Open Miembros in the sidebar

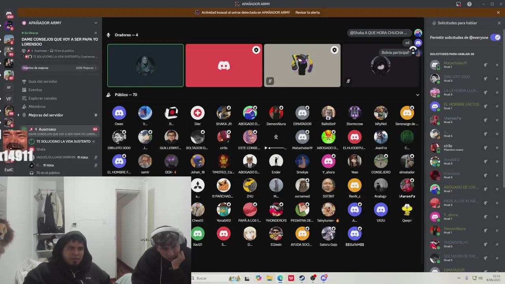(37, 106)
